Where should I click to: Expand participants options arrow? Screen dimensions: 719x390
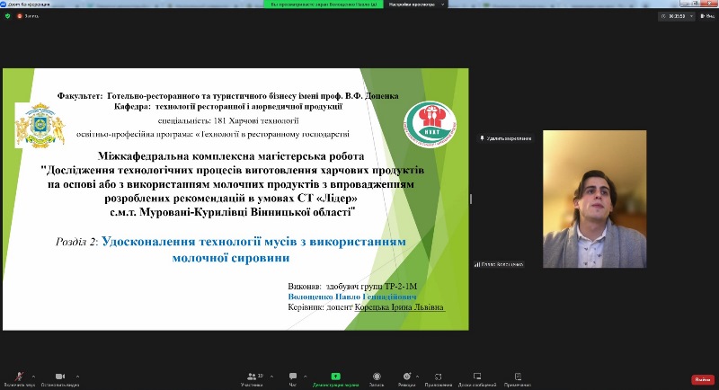coord(271,377)
